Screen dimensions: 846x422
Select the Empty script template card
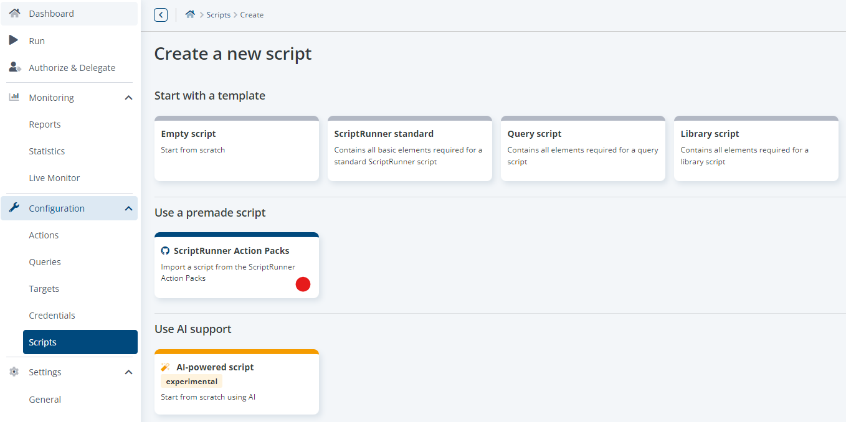pyautogui.click(x=237, y=149)
